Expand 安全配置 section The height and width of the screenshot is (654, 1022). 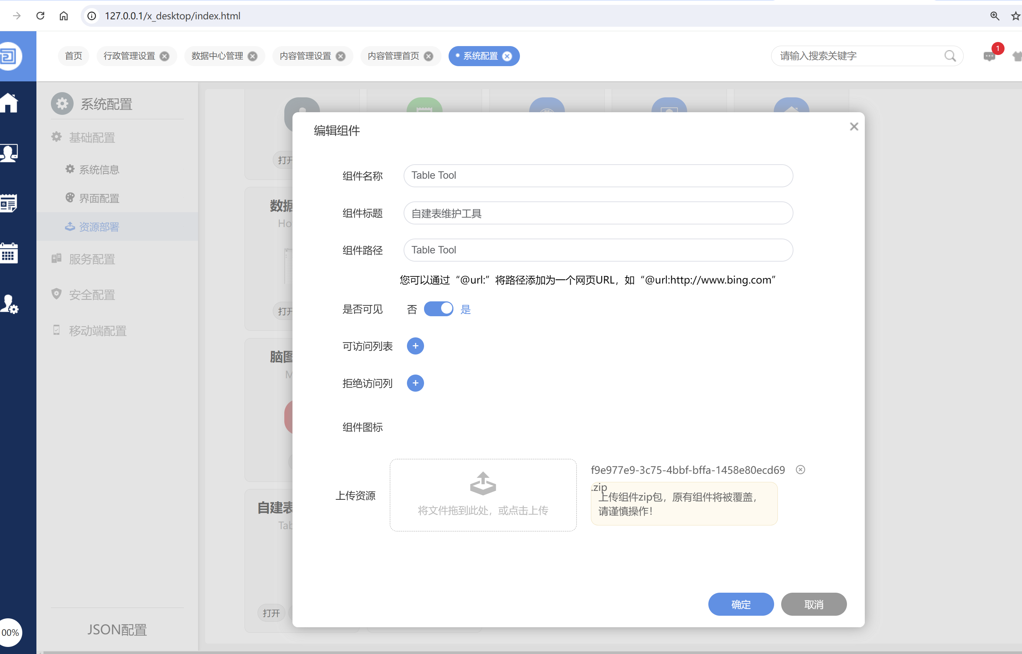pos(92,294)
